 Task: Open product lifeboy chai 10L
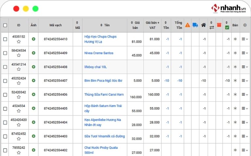tap(95, 67)
